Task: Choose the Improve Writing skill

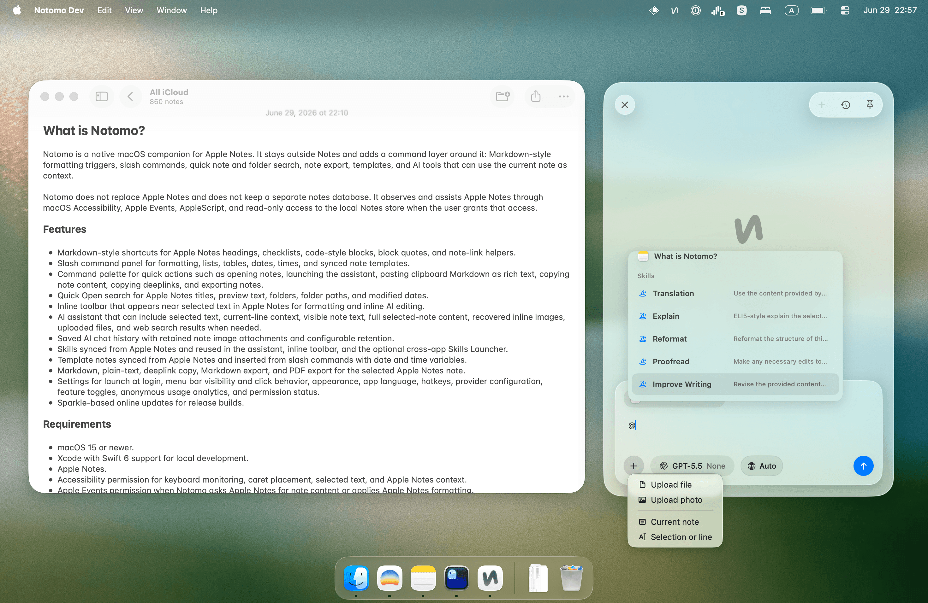Action: click(x=735, y=384)
